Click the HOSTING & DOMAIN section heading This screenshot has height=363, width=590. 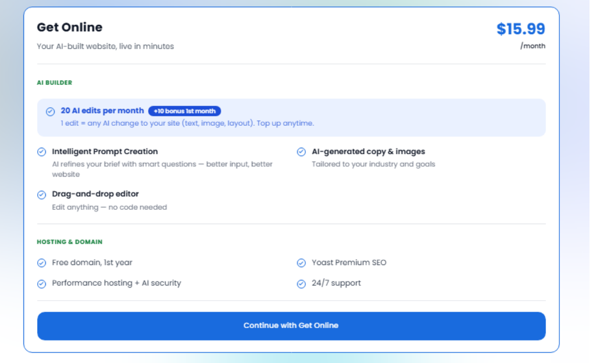(x=69, y=242)
